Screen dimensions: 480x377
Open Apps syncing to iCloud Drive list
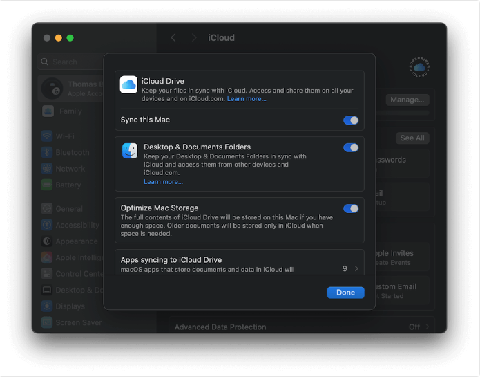click(240, 262)
